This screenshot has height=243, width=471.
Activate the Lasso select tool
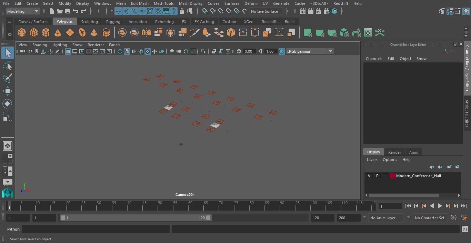[7, 65]
